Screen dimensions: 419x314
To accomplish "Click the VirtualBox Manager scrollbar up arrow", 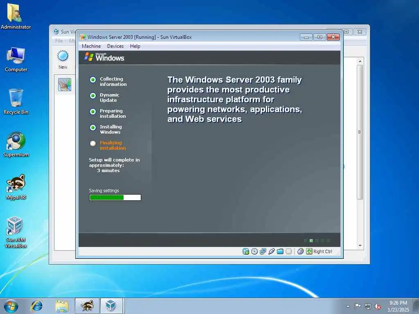I will [x=360, y=61].
